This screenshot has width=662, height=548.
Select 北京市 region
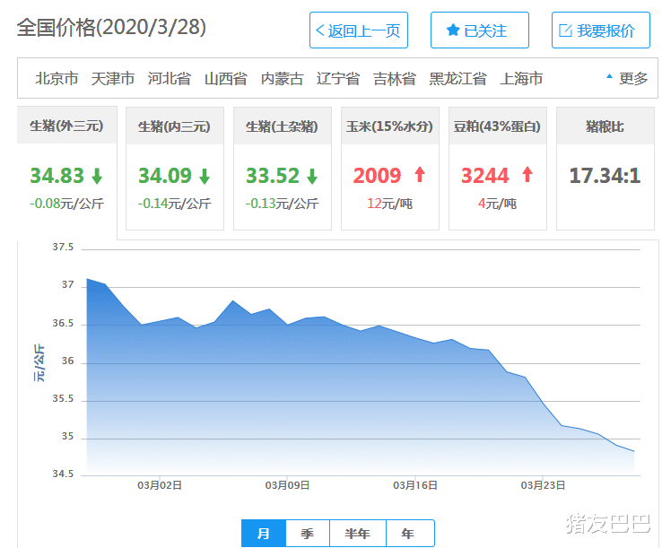pos(57,79)
